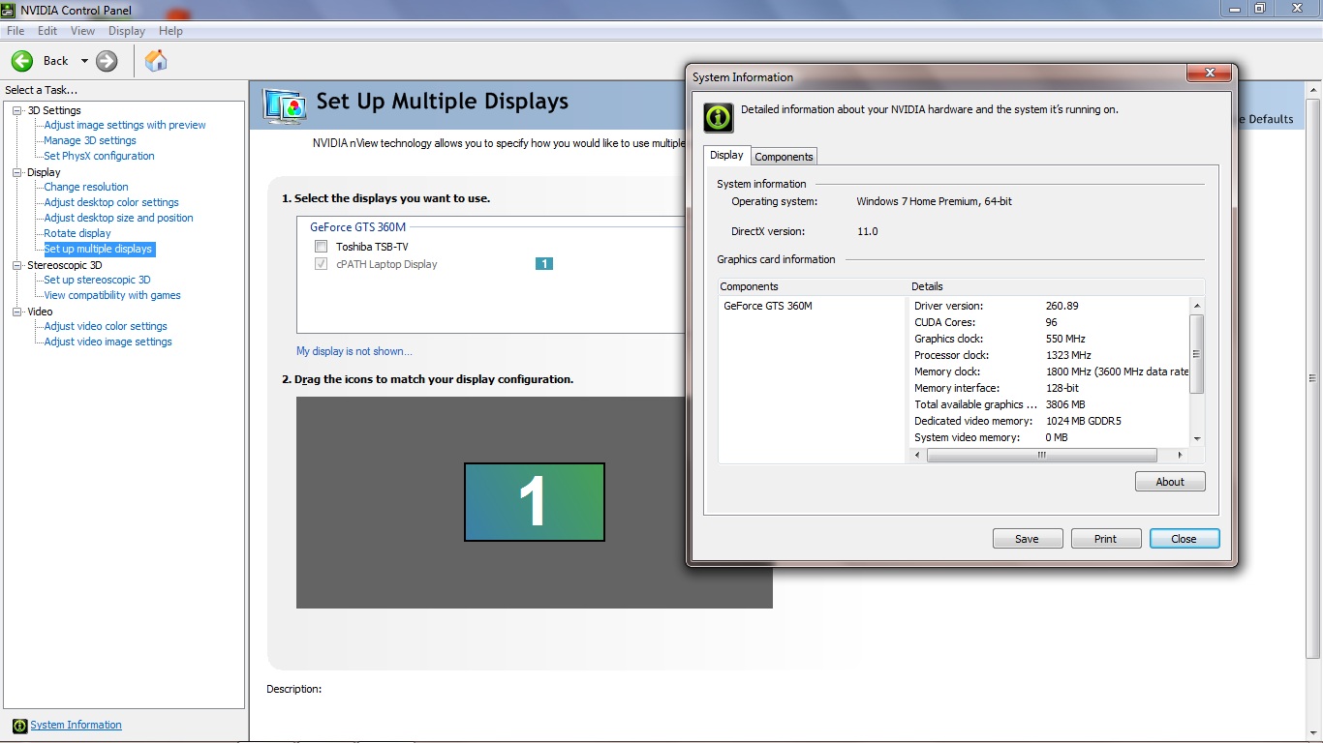The height and width of the screenshot is (743, 1323).
Task: Open the File menu
Action: coord(15,31)
